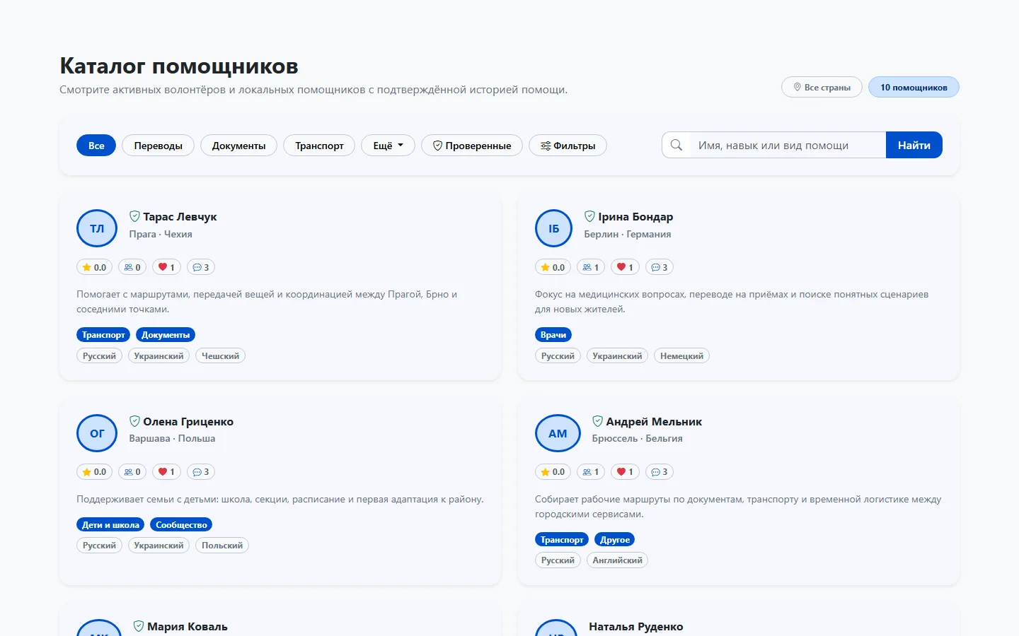The width and height of the screenshot is (1019, 636).
Task: Click comments badge on Ірина Бондар card
Action: 660,267
